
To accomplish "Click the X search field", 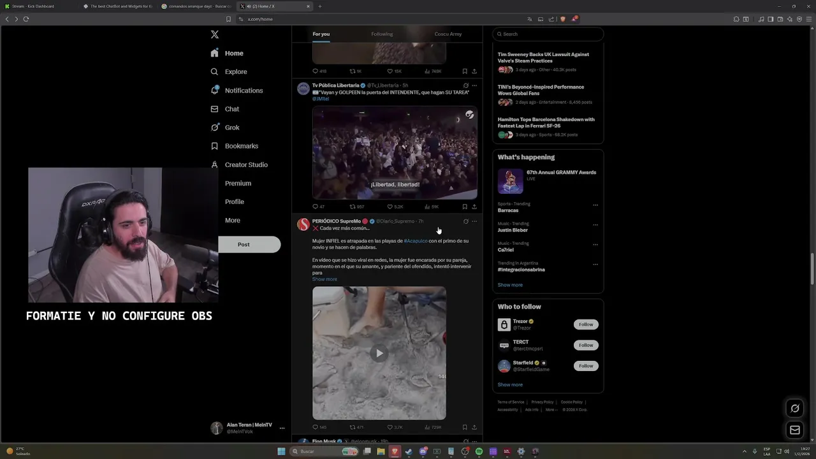I will click(x=548, y=34).
